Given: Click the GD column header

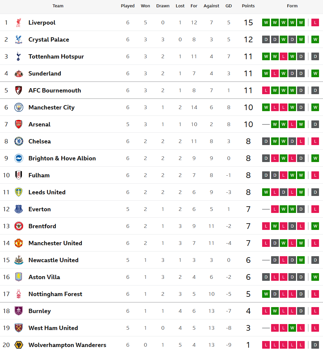Looking at the screenshot, I should (229, 6).
